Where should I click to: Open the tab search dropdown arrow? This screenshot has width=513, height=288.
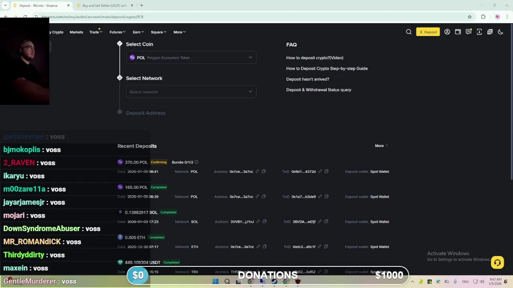tap(5, 6)
